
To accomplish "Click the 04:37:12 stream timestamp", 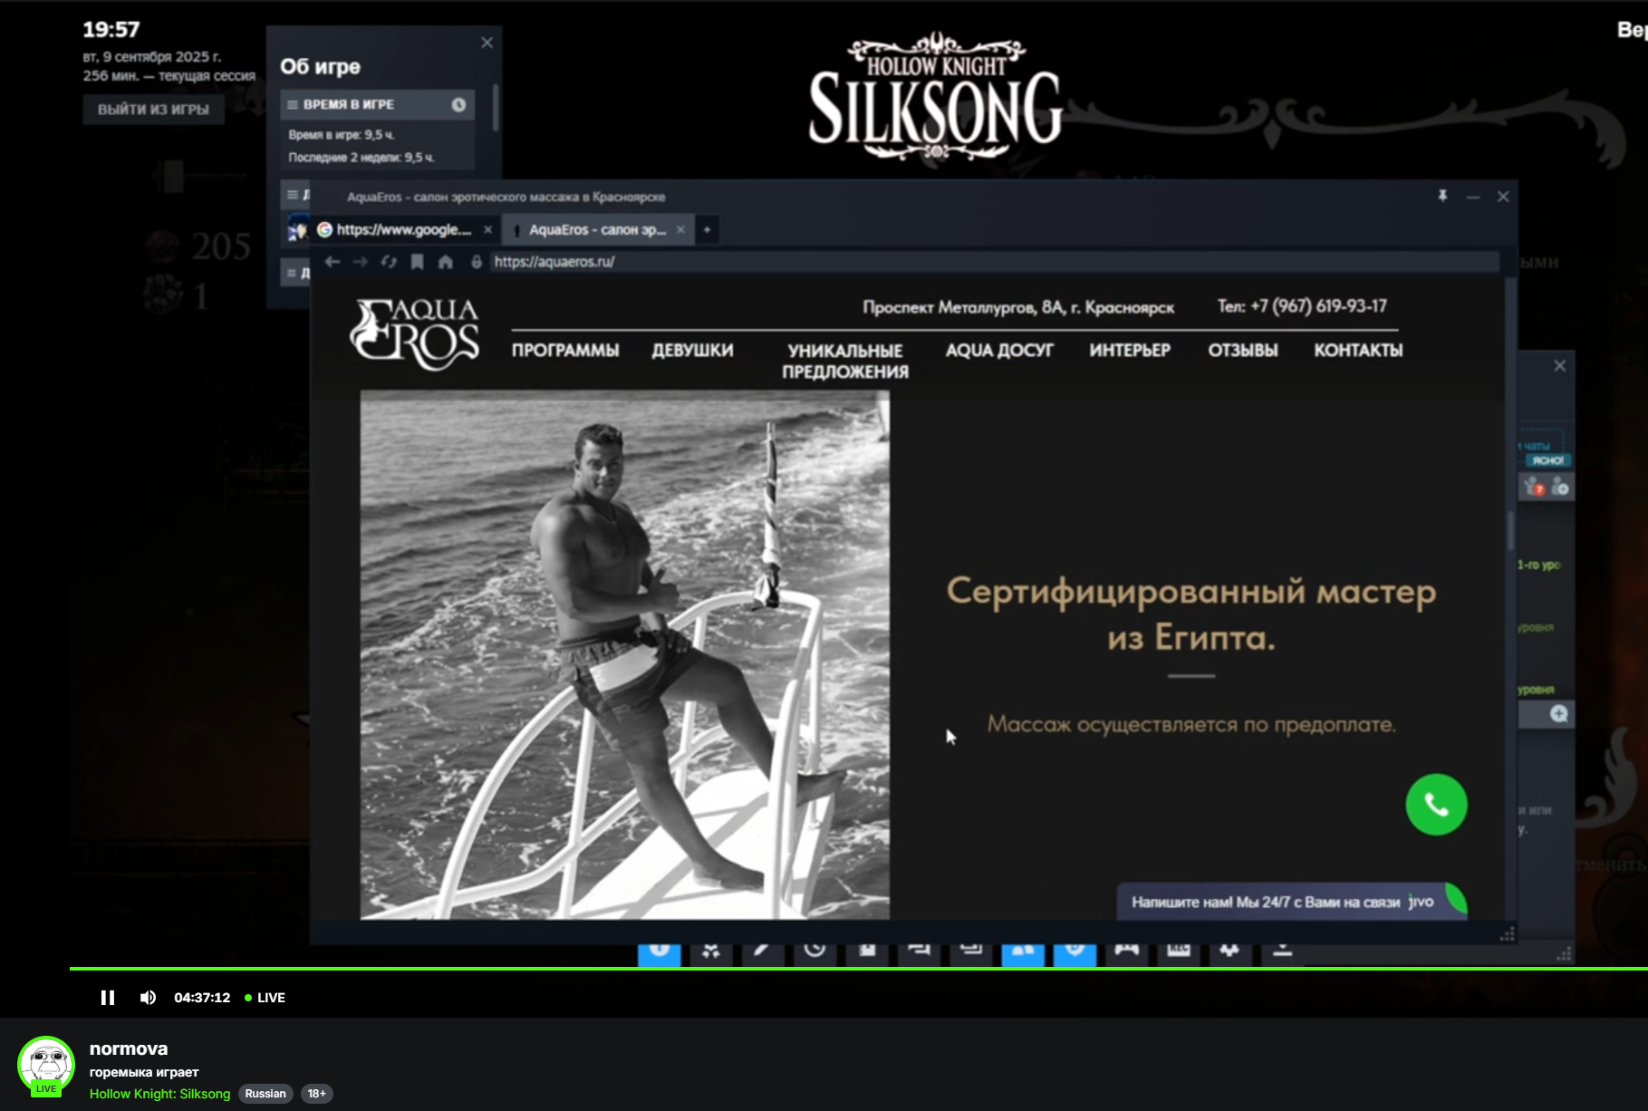I will 202,998.
